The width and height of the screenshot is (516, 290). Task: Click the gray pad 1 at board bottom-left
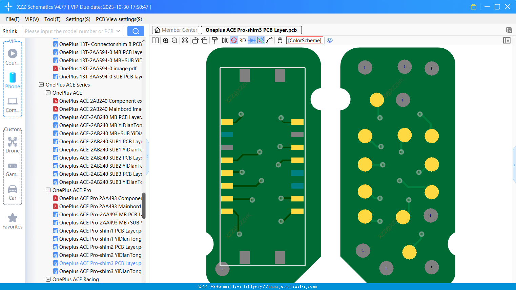click(x=222, y=269)
